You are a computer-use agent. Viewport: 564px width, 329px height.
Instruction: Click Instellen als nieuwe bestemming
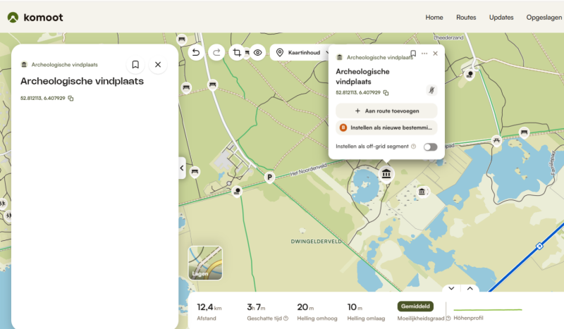tap(386, 128)
